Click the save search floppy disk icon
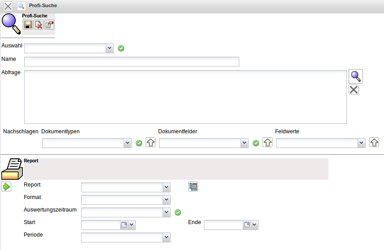Image resolution: width=384 pixels, height=250 pixels. (x=28, y=25)
